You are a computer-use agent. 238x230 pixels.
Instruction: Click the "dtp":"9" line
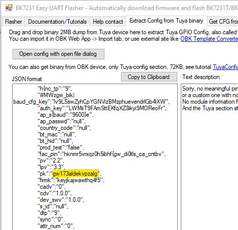coord(49,213)
